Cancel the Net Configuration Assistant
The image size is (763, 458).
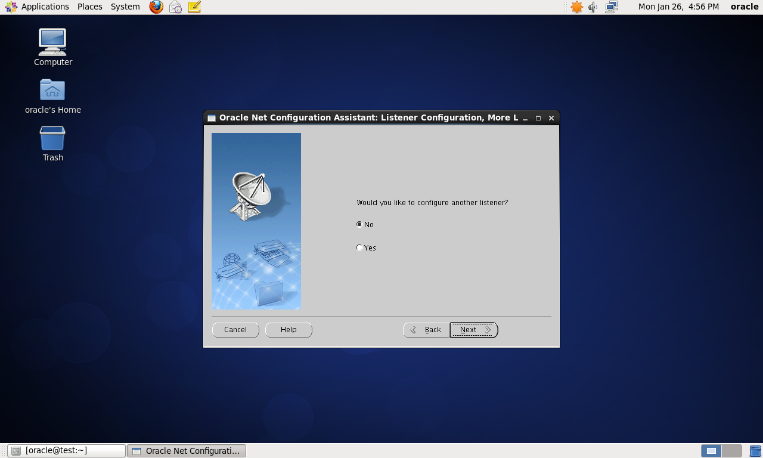(x=235, y=330)
